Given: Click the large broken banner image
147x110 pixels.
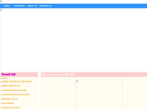Looking at the screenshot, I should 74,39.
